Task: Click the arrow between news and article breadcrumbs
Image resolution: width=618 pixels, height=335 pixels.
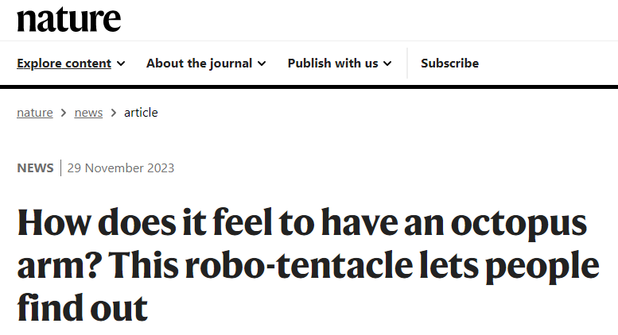Action: coord(114,113)
